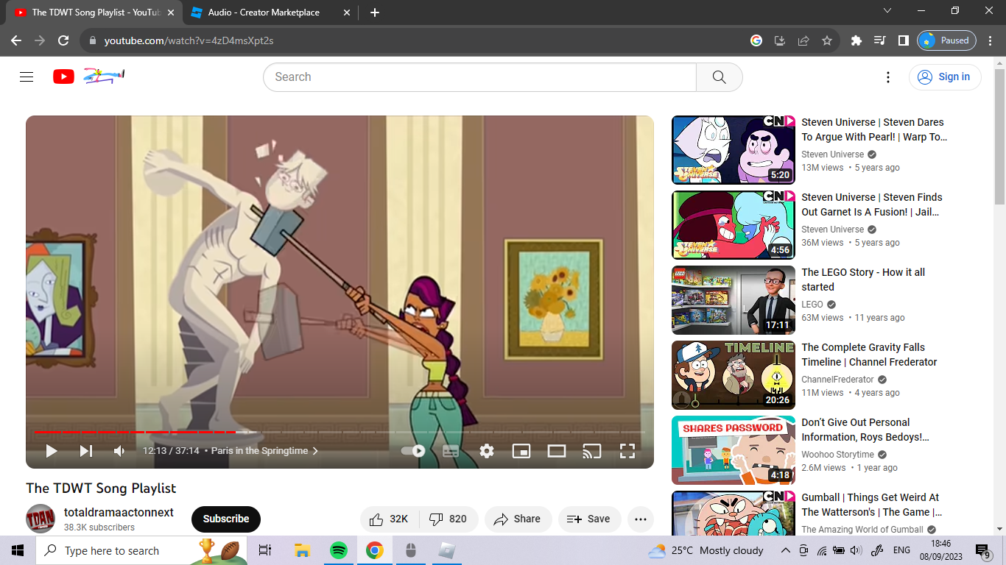This screenshot has height=565, width=1006.
Task: Seek on the video progress bar
Action: click(340, 432)
